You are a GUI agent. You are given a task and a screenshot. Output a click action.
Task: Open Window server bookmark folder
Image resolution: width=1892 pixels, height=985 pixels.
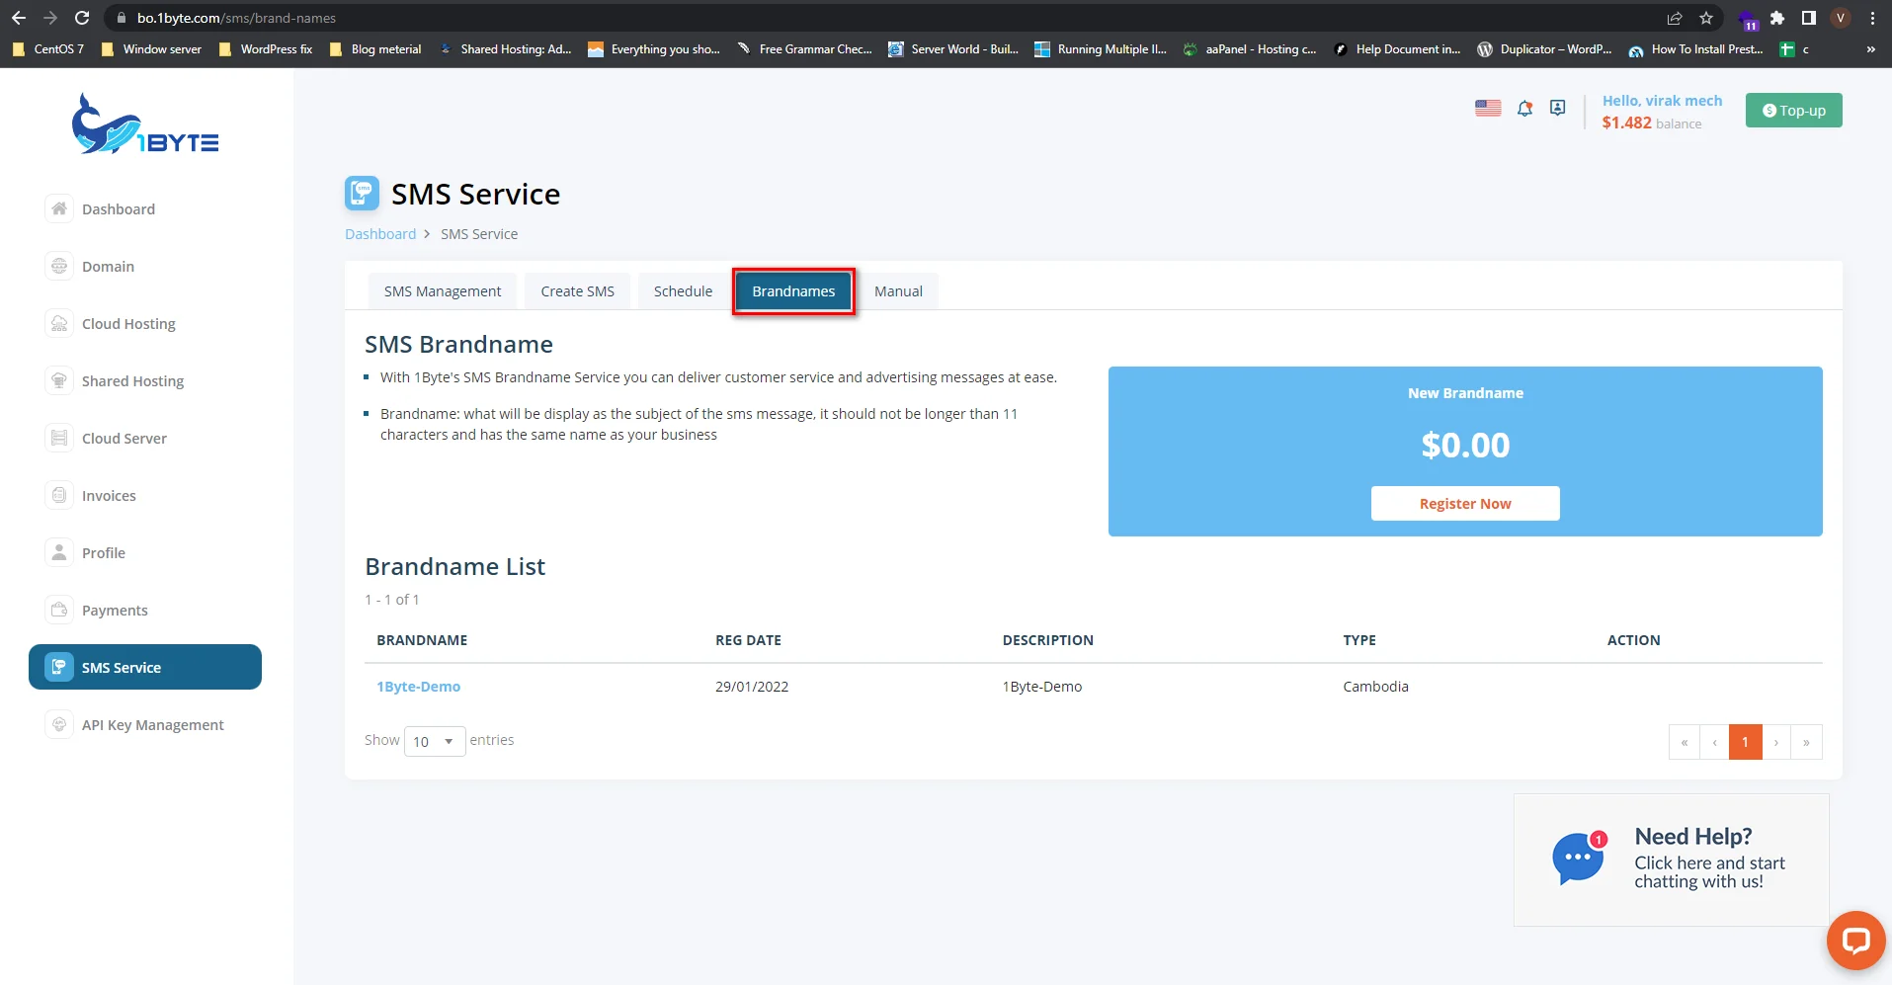point(151,49)
